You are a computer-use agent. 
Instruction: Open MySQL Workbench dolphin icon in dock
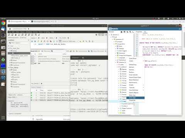click(3, 78)
